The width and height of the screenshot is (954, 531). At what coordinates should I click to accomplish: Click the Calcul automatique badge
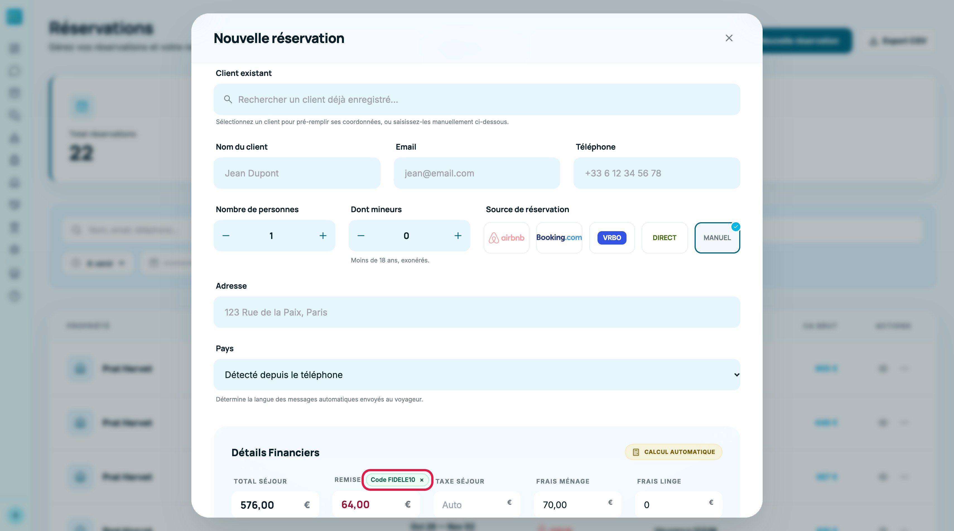point(673,452)
